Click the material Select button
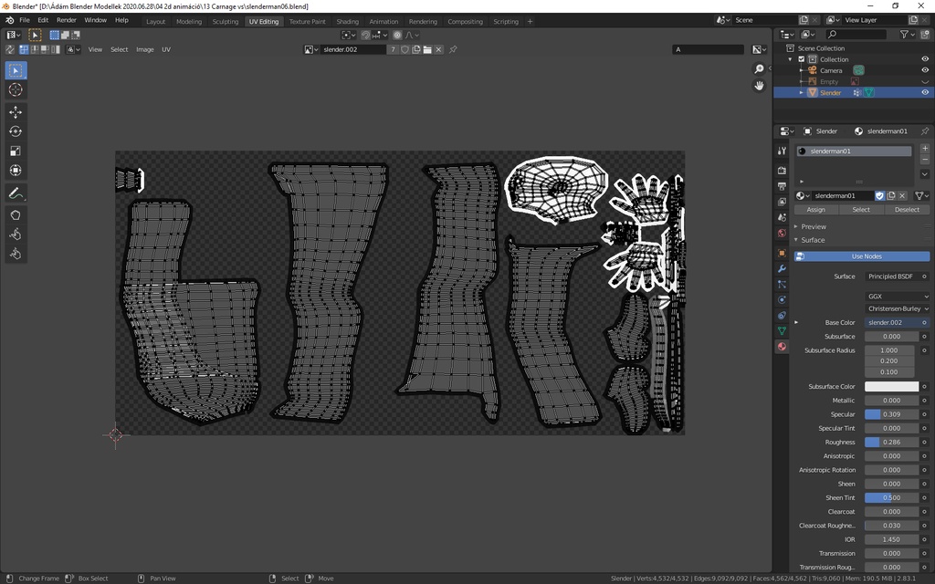This screenshot has height=584, width=935. [861, 210]
